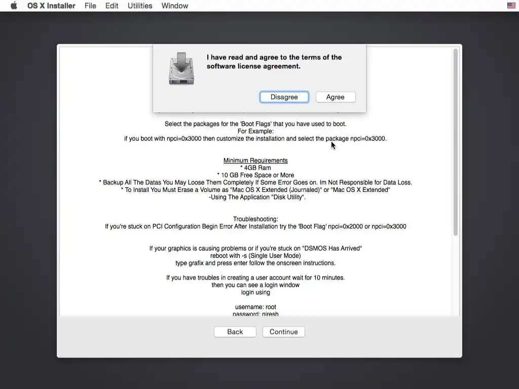Open the Apple menu logo

click(x=14, y=6)
